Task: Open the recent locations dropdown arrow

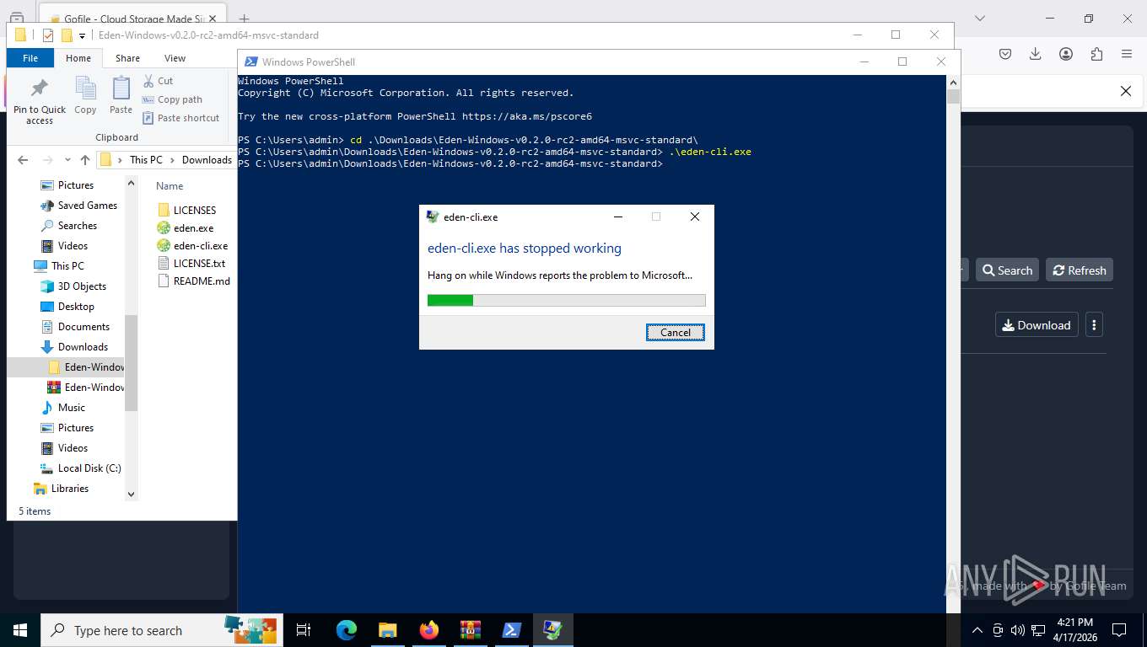Action: [67, 160]
